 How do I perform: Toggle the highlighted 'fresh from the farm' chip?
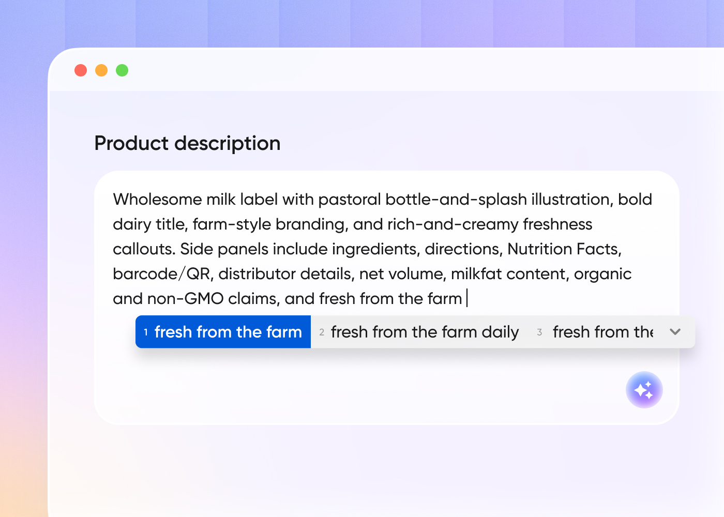pos(222,332)
